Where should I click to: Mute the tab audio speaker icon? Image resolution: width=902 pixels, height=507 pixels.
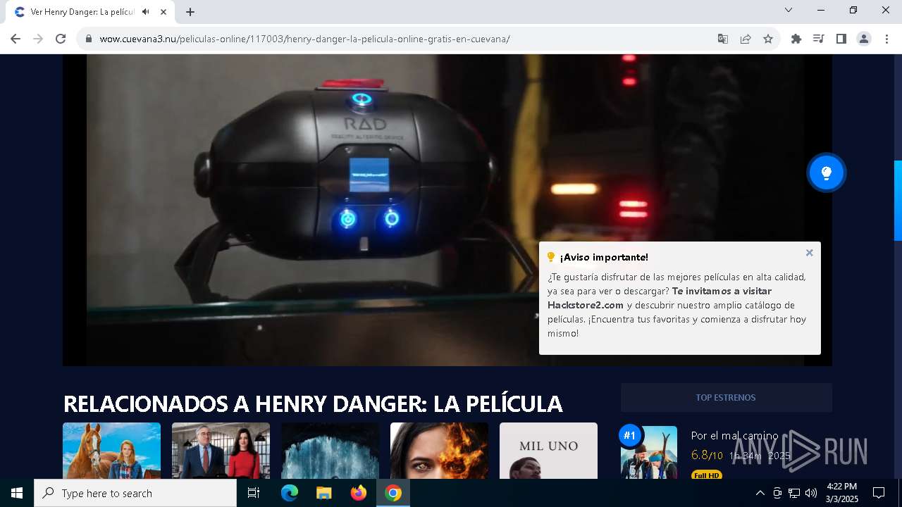point(146,12)
